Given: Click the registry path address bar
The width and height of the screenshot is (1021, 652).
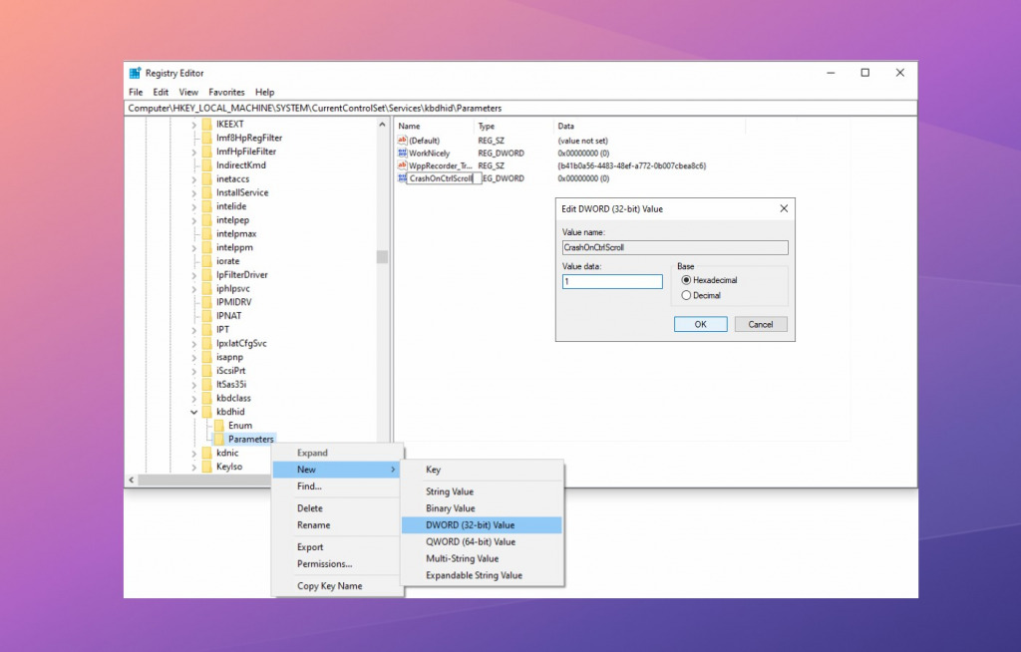Looking at the screenshot, I should pyautogui.click(x=520, y=108).
